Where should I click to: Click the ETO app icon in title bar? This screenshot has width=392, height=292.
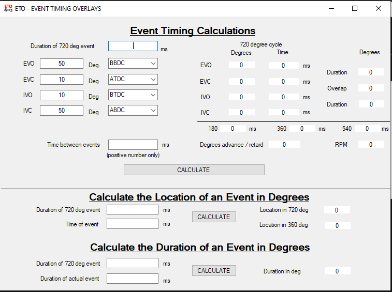(8, 8)
